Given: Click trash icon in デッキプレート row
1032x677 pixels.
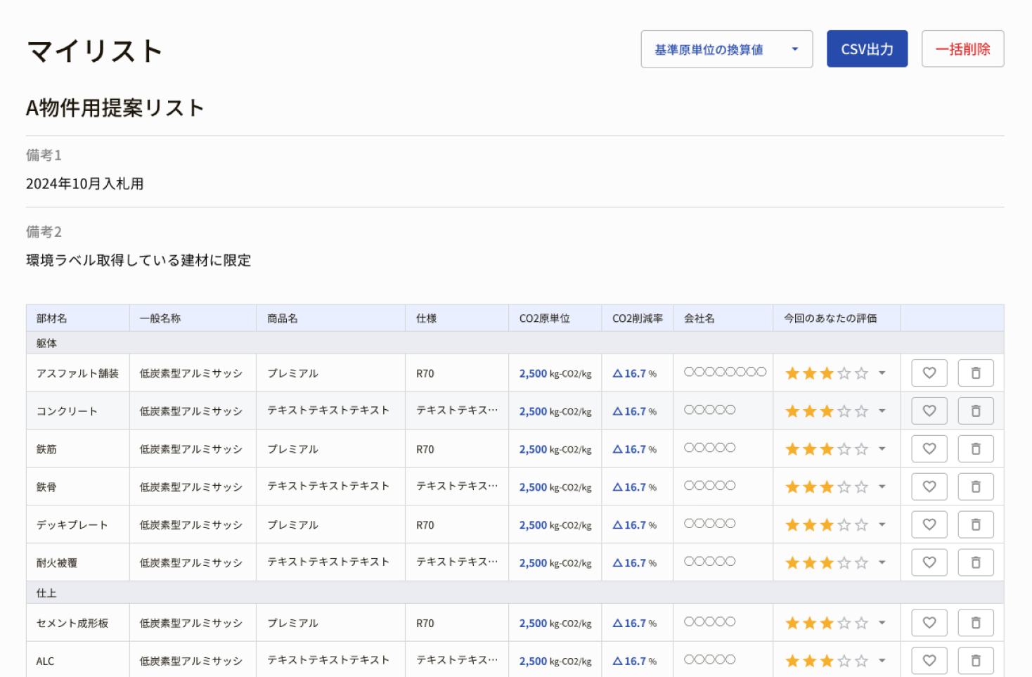Looking at the screenshot, I should (976, 525).
